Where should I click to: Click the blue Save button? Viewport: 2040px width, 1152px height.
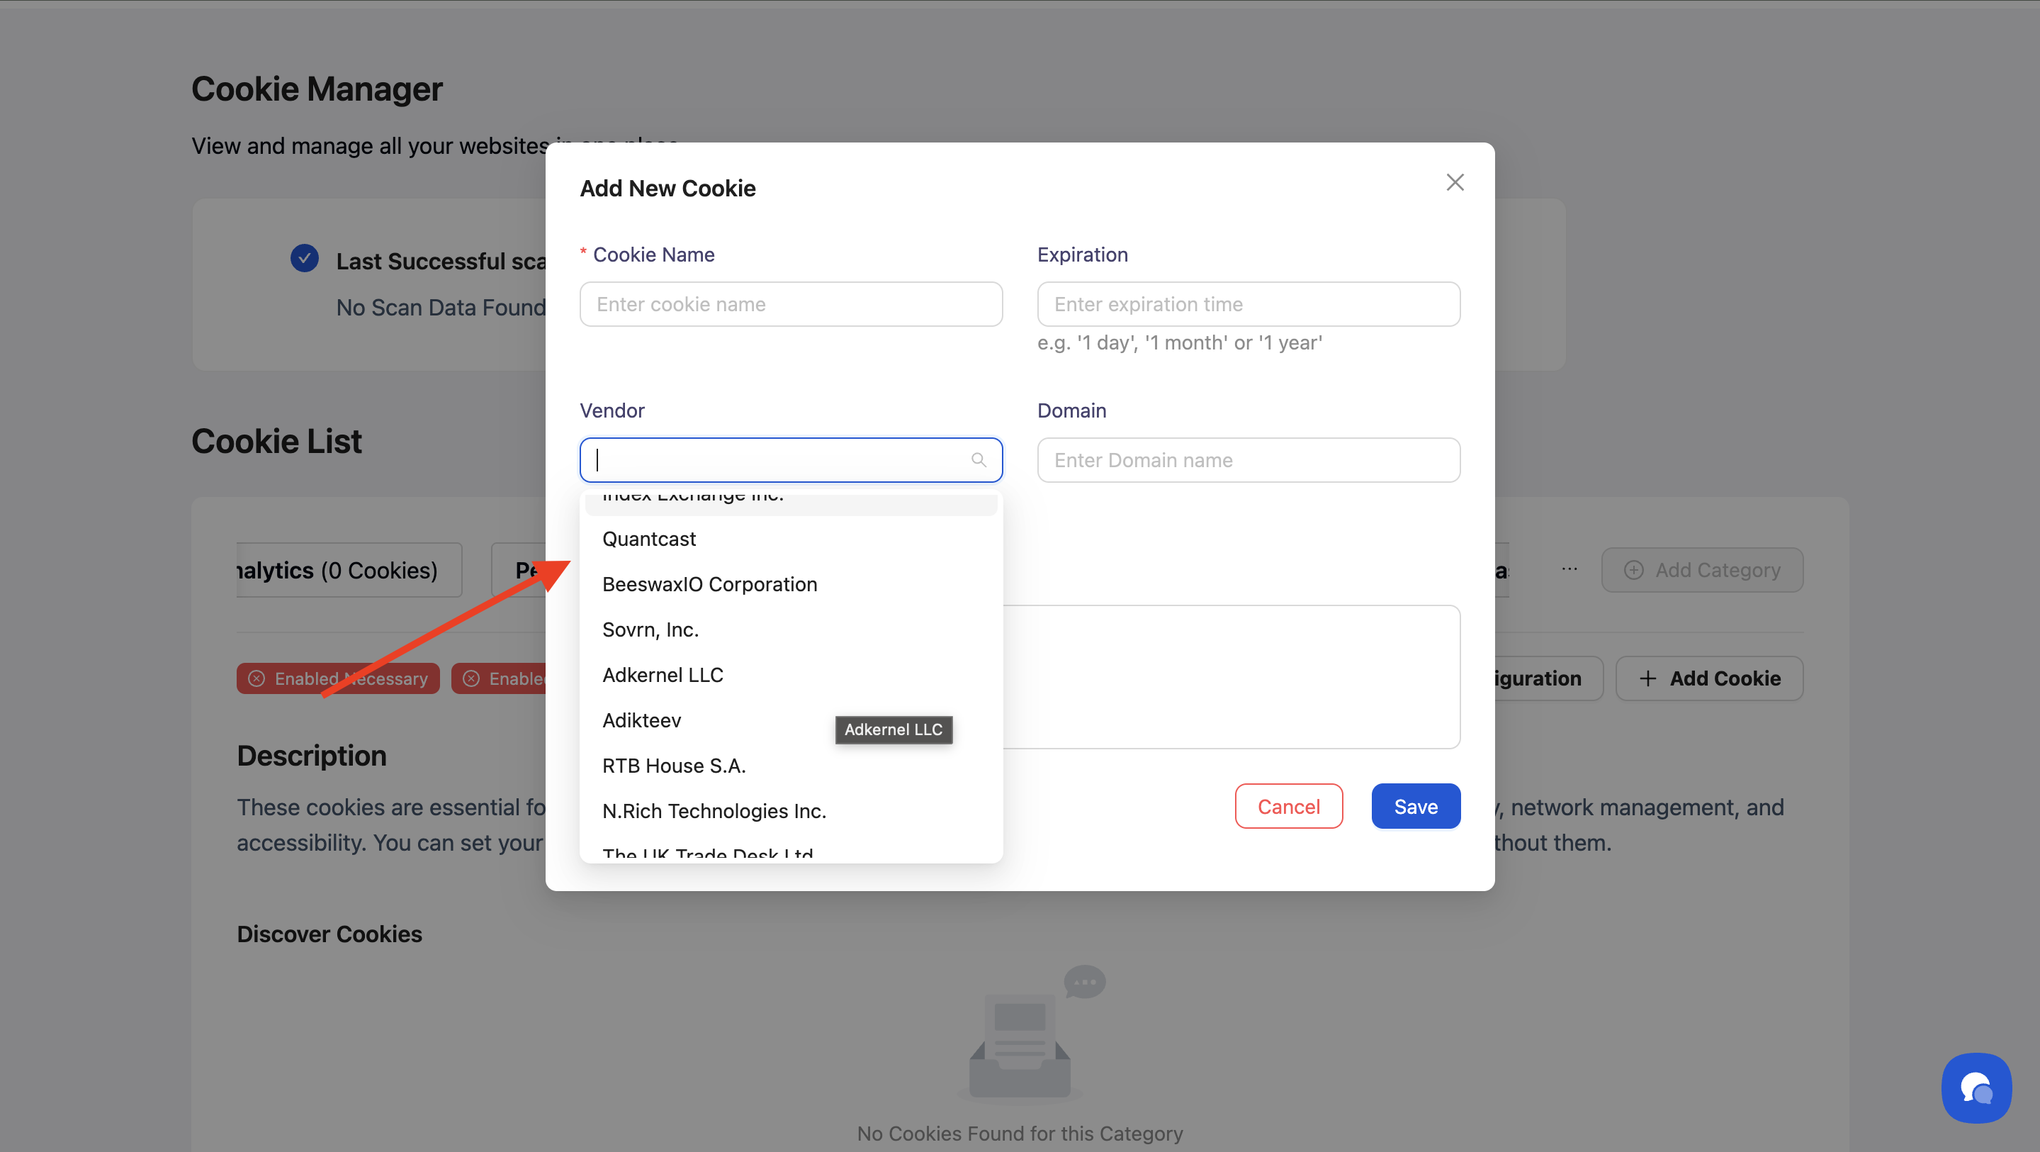click(1415, 807)
